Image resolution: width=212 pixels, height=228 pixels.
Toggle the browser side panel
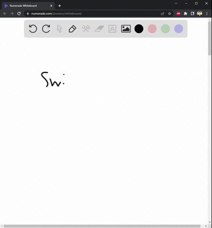193,14
